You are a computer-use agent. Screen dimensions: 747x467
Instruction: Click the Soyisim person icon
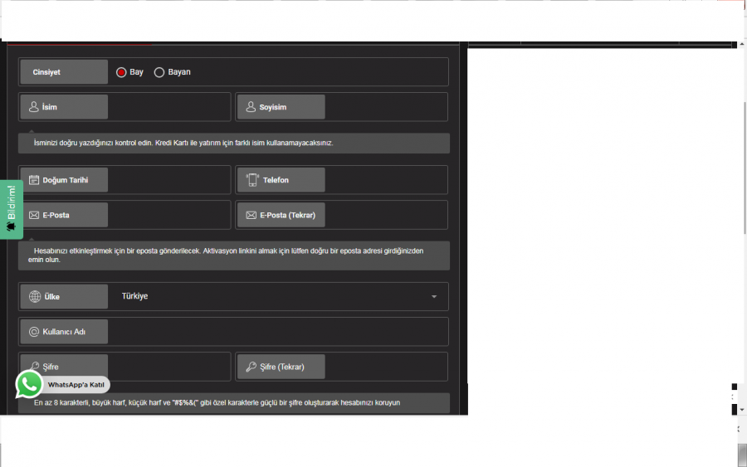click(x=251, y=107)
